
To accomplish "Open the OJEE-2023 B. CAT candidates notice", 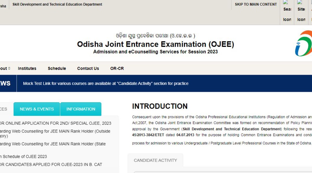I will point(51,164).
